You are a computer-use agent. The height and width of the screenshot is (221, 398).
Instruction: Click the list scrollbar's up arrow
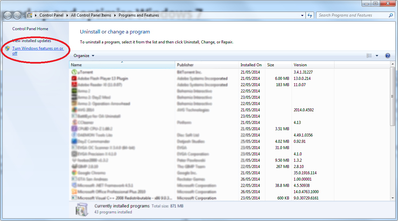393,65
